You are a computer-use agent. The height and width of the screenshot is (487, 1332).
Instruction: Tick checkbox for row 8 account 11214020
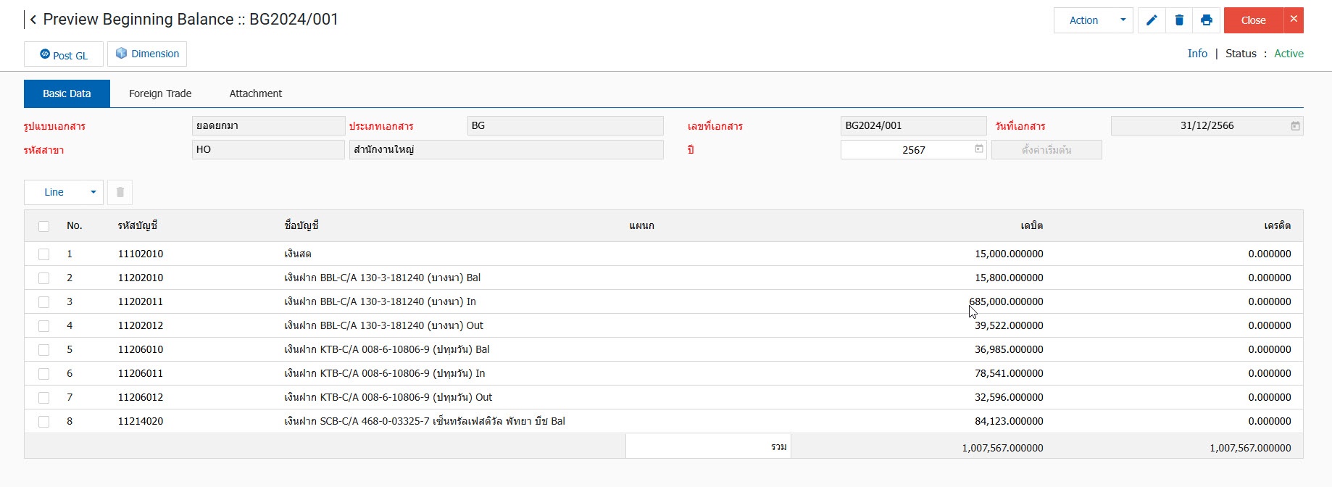[44, 422]
